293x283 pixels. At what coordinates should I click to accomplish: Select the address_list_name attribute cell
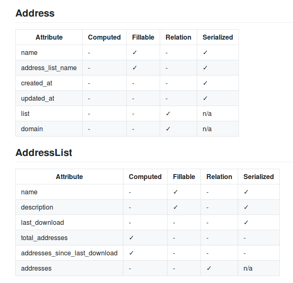tap(49, 68)
